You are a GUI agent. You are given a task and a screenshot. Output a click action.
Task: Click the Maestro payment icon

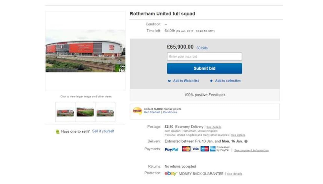[x=205, y=149]
